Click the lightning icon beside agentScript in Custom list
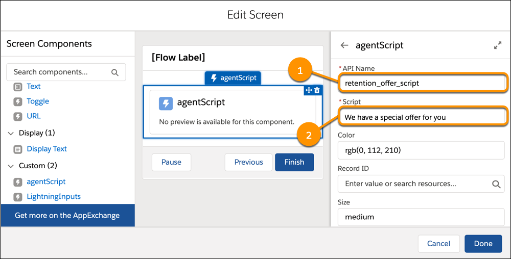511x259 pixels. pos(17,182)
